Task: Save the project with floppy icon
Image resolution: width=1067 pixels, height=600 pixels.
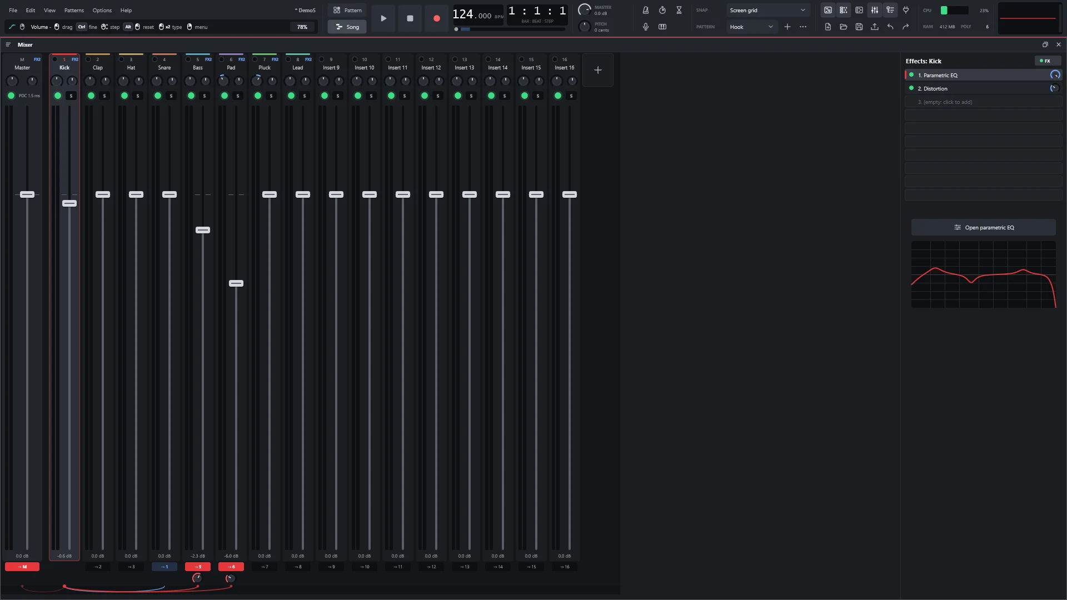Action: [859, 27]
